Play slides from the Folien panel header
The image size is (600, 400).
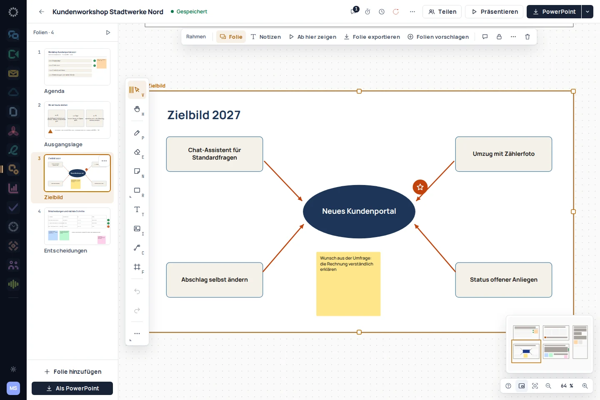point(108,32)
